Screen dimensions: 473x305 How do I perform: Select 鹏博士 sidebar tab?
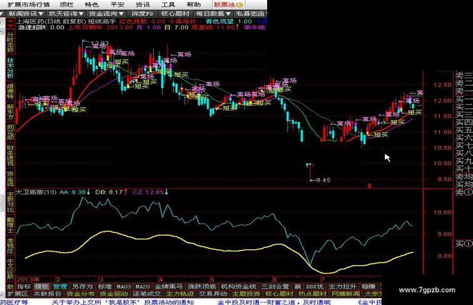[x=11, y=225]
